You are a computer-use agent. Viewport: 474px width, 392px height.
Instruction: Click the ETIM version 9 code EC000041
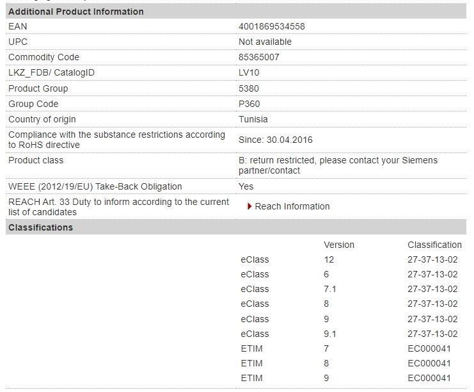[429, 379]
